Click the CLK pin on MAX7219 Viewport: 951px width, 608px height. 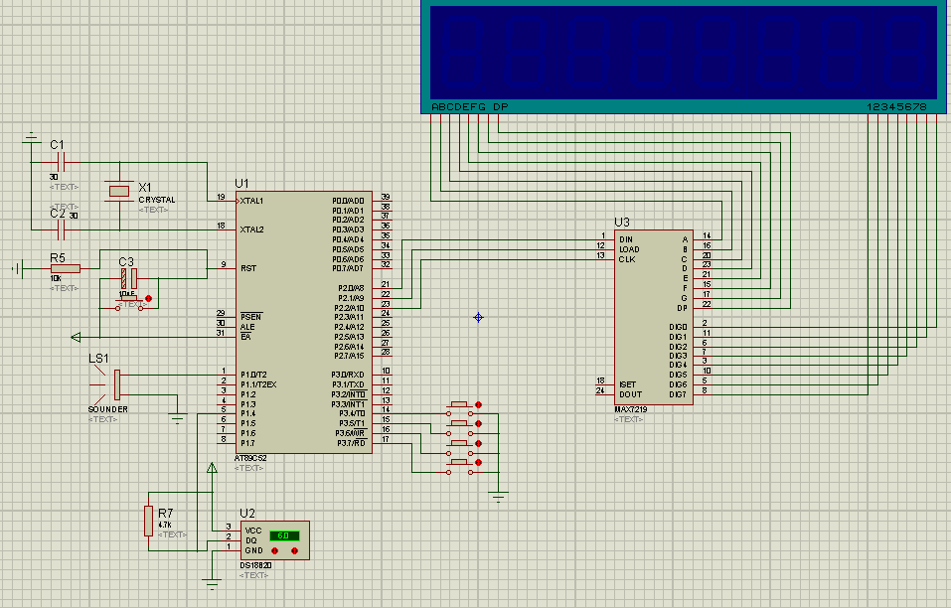pyautogui.click(x=605, y=259)
